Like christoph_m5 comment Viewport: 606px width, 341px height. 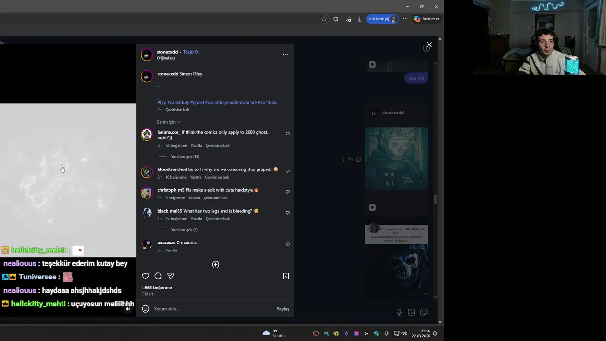(x=288, y=192)
